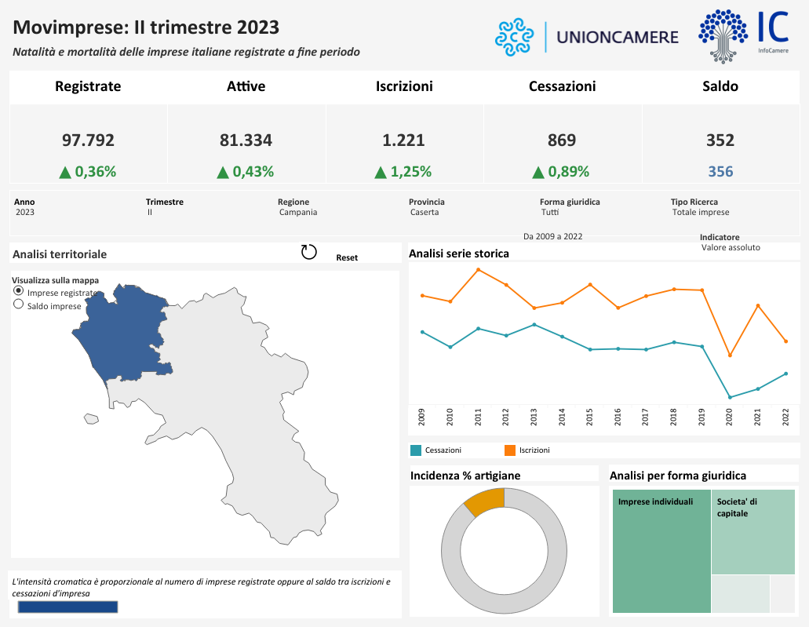The height and width of the screenshot is (627, 809).
Task: Click the Unioncamere logo
Action: point(587,37)
